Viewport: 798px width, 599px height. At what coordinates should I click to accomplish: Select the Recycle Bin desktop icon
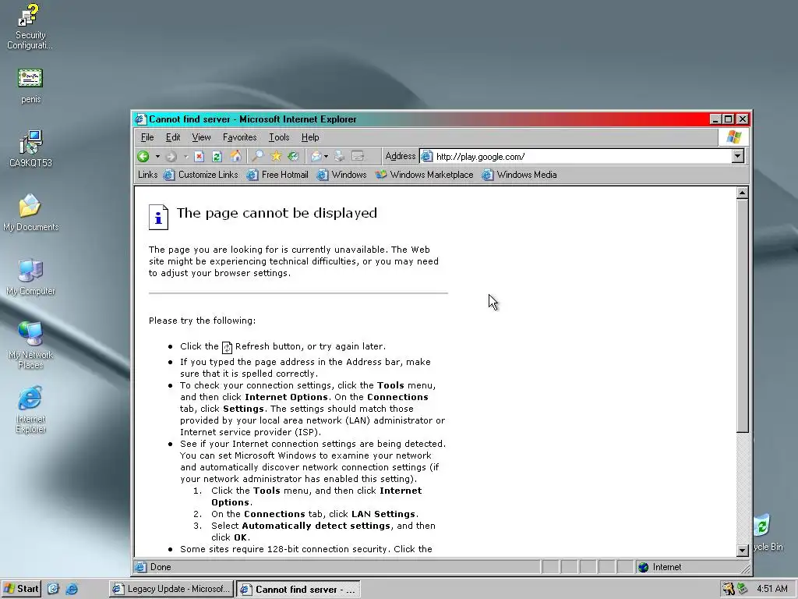tap(768, 532)
